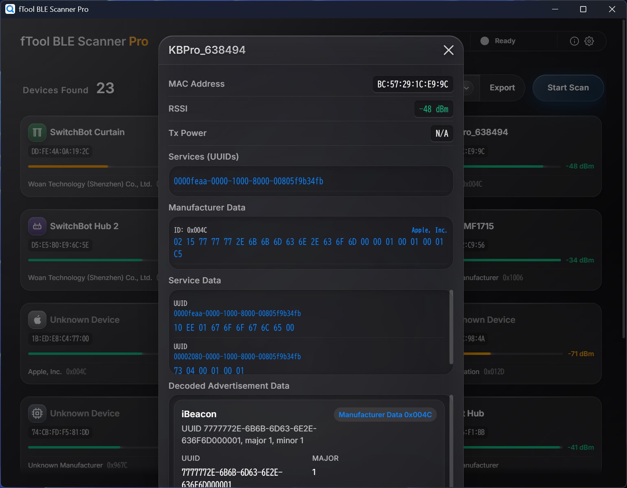Expand the dropdown chevron left of Export
This screenshot has width=627, height=488.
[x=467, y=88]
